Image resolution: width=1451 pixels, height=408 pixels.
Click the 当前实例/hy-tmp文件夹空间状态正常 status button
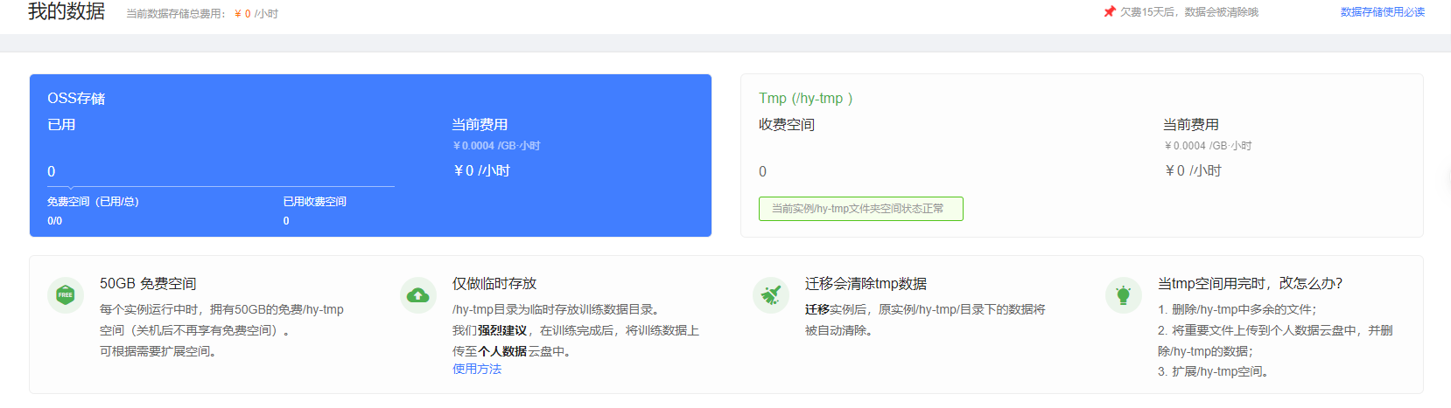(860, 209)
